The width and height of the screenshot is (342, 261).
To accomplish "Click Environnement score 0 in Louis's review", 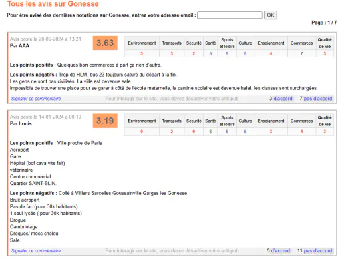I will tap(142, 132).
